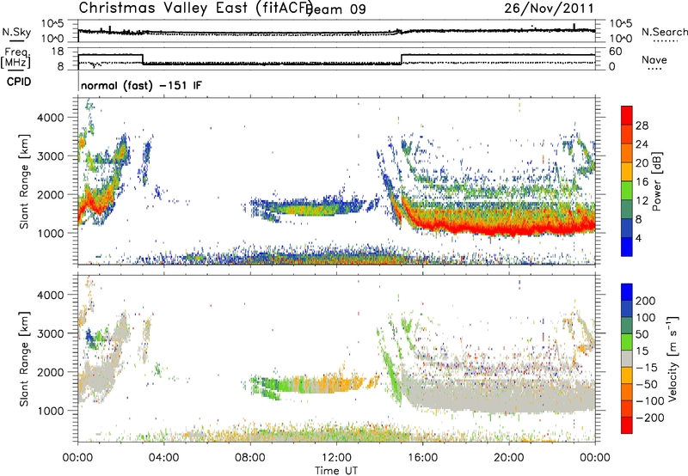Click the 4000 tick in the power panel

[51, 118]
